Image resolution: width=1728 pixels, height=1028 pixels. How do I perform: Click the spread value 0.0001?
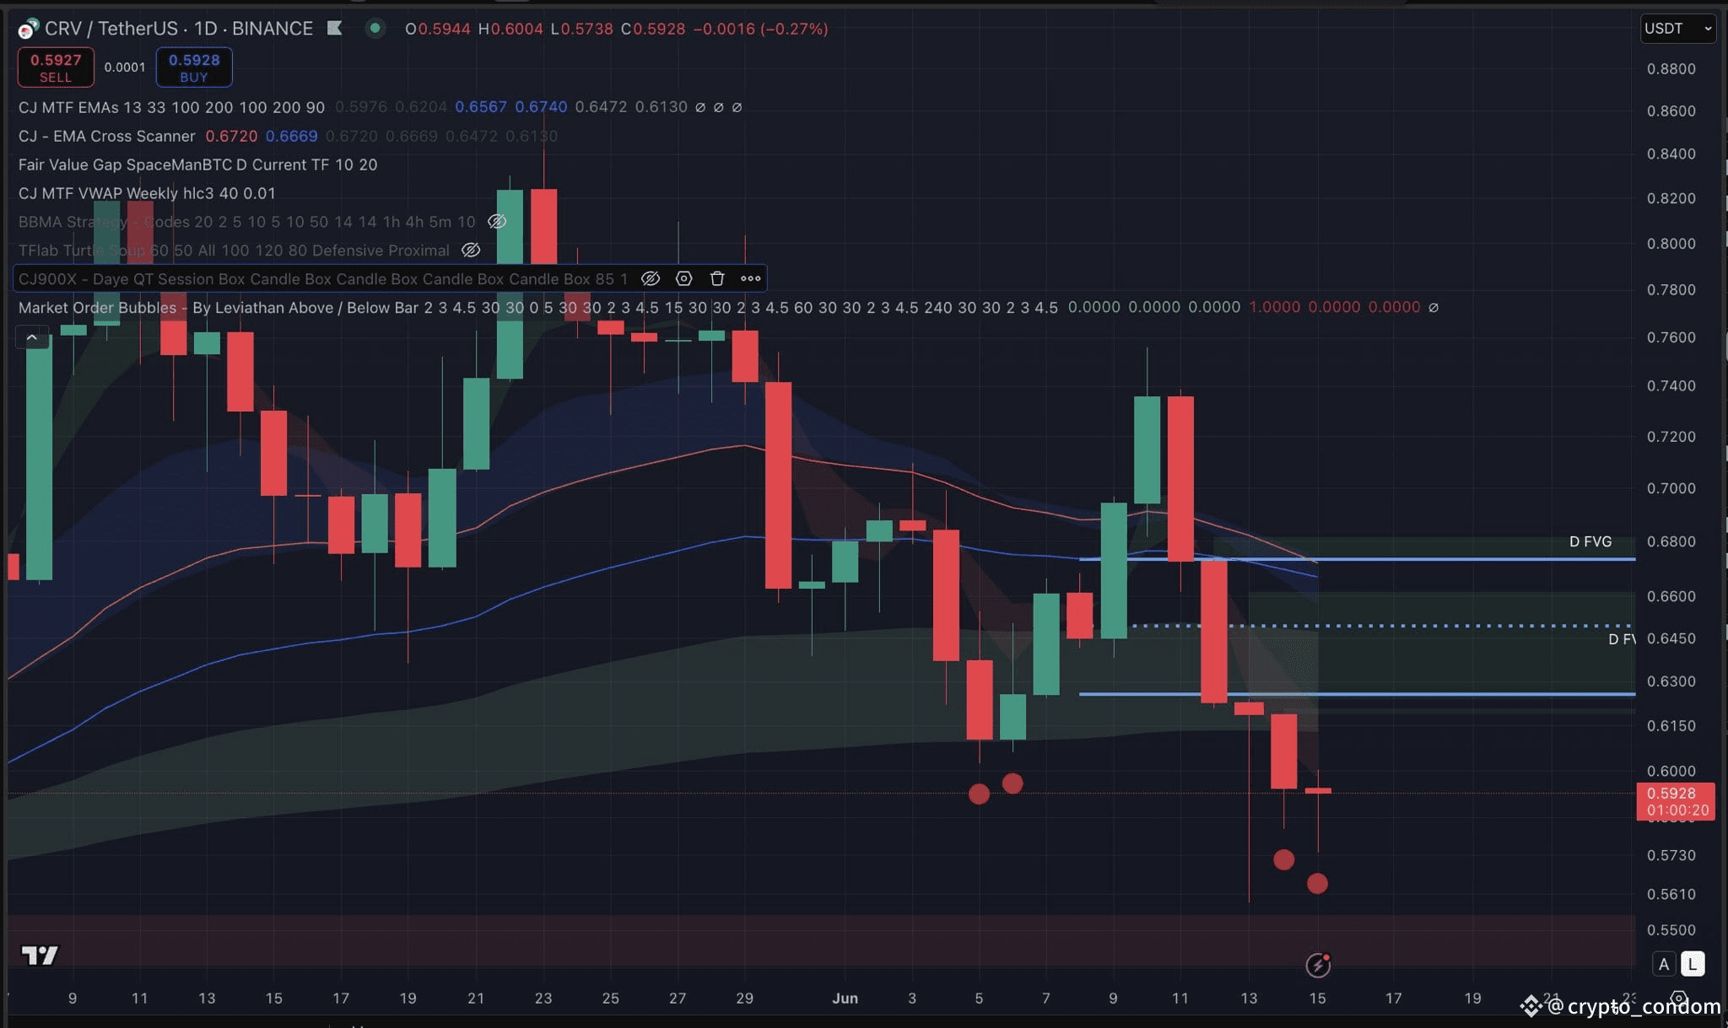125,67
